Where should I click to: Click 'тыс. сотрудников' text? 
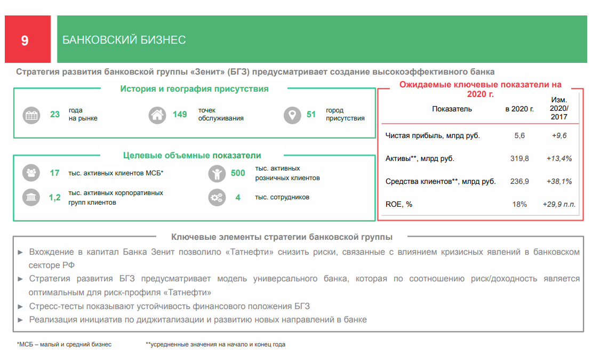click(x=282, y=197)
